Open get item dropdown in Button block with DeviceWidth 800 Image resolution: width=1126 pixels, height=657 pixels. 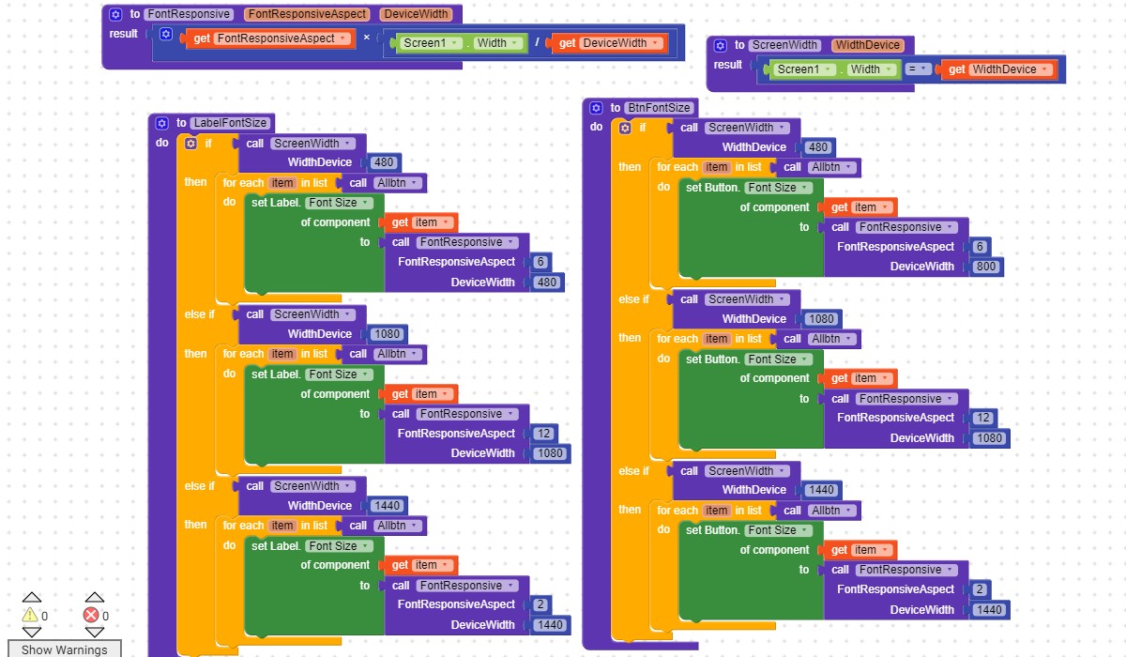coord(871,207)
